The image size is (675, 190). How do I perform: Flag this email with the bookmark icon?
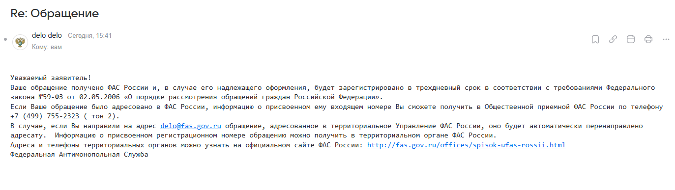(x=595, y=40)
